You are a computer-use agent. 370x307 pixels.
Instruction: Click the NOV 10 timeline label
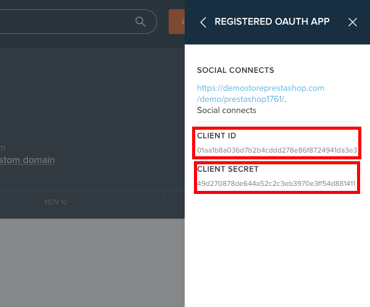56,202
